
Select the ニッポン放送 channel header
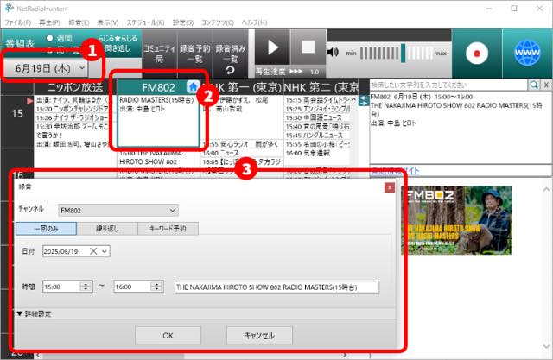tap(75, 87)
